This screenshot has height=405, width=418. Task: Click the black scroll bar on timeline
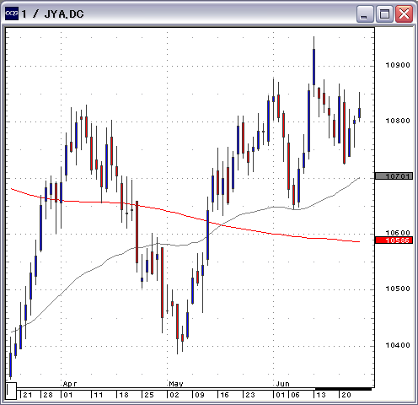343,389
